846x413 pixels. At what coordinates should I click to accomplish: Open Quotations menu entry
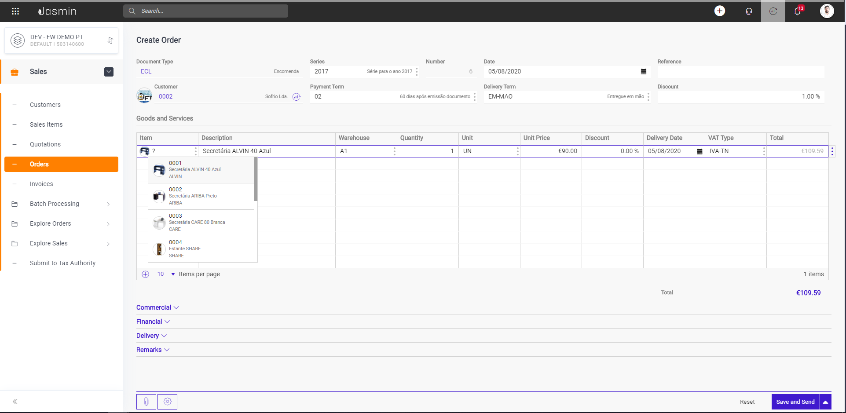coord(45,144)
